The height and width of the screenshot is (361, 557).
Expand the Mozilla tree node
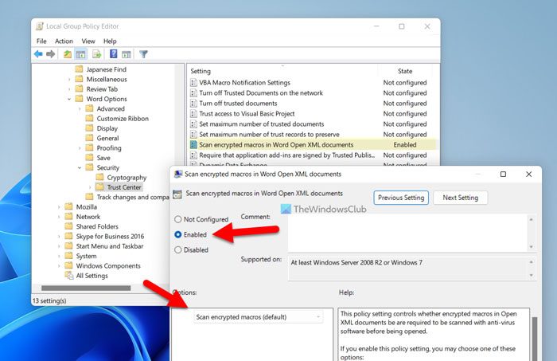59,206
